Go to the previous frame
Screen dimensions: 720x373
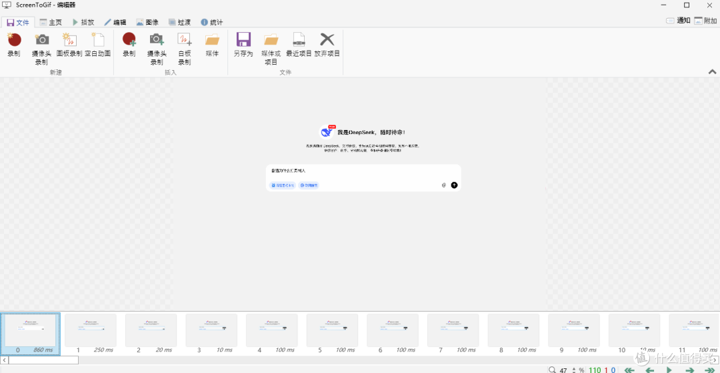click(649, 370)
